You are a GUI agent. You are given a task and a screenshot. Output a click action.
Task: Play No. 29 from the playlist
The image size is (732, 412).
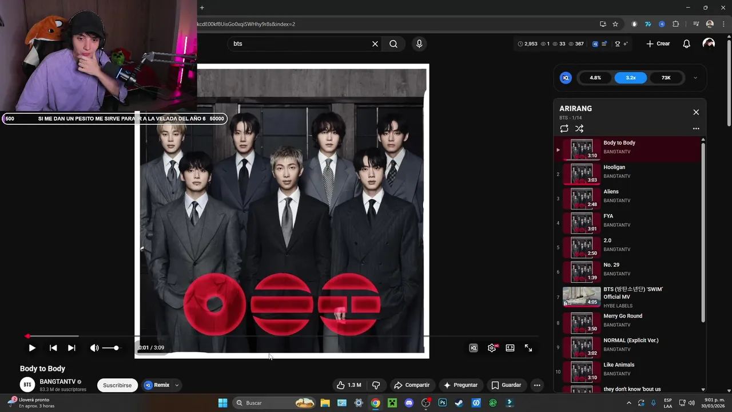click(x=627, y=272)
